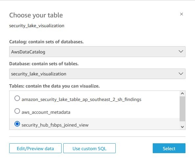195x161 pixels.
Task: Open Edit/Preview data
Action: 35,148
